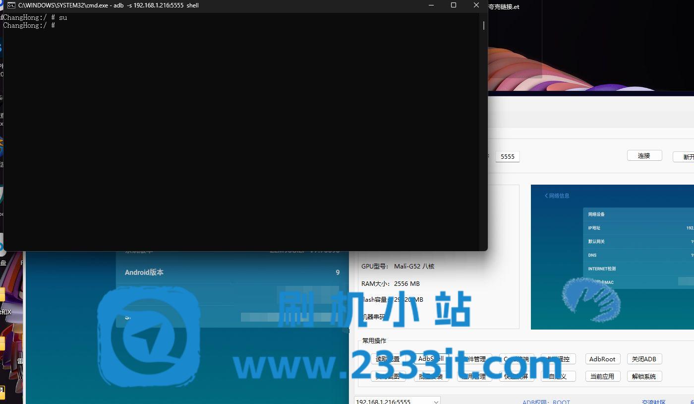694x404 pixels.
Task: Click the INTERNET检测 row in the preview
Action: pos(638,269)
